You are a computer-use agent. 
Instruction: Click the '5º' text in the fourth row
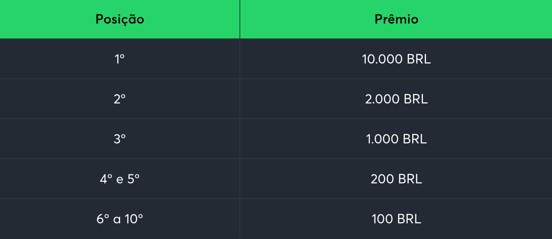coord(133,179)
